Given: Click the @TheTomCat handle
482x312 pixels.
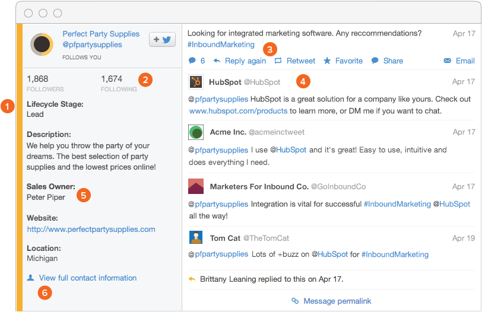Looking at the screenshot, I should coord(266,238).
